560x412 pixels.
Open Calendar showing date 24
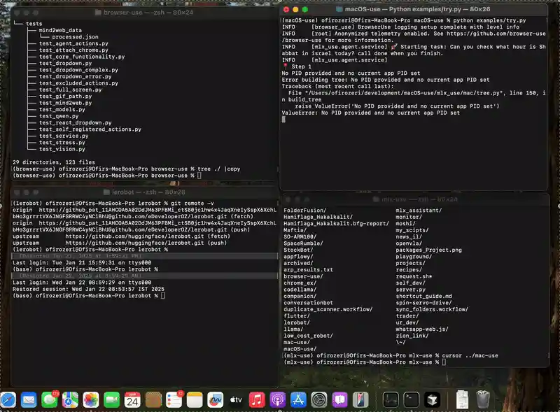132,399
